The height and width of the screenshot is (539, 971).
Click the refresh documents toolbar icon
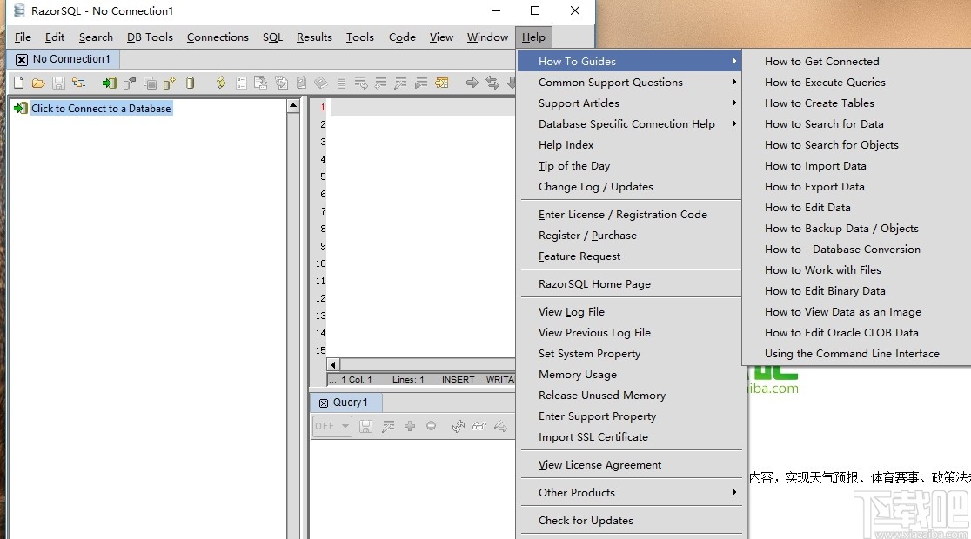pos(281,83)
